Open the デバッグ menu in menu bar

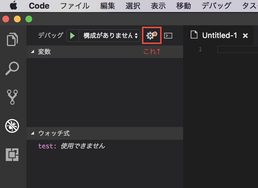(216, 6)
